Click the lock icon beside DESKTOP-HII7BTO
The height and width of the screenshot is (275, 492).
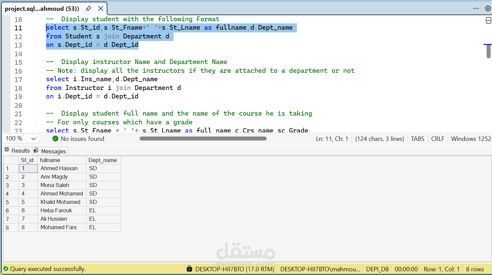point(189,269)
